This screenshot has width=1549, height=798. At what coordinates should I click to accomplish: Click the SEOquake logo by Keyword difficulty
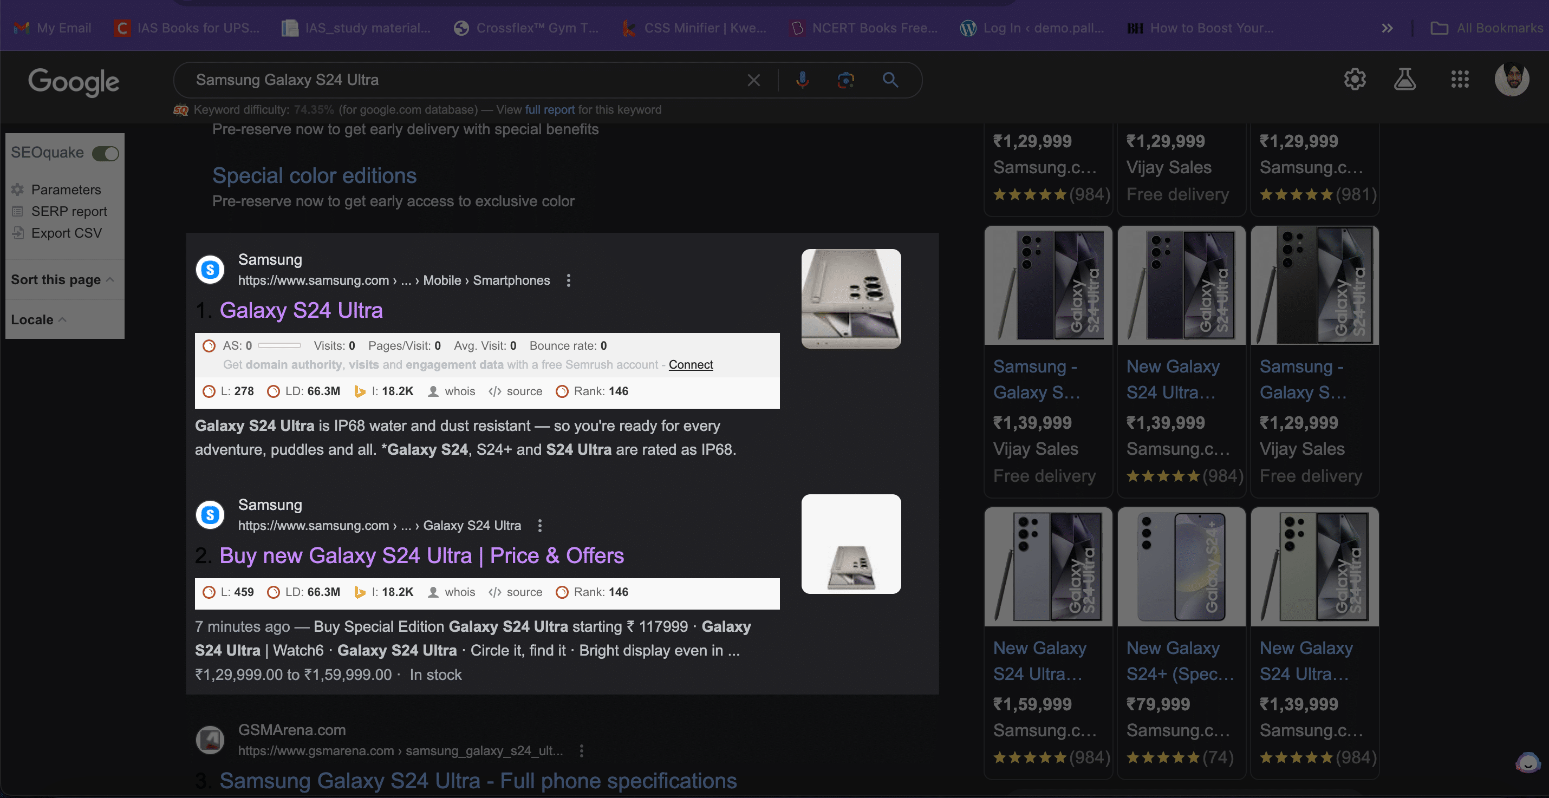(x=180, y=110)
